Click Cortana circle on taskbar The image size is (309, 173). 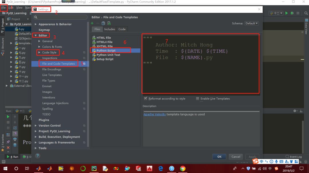[16, 168]
